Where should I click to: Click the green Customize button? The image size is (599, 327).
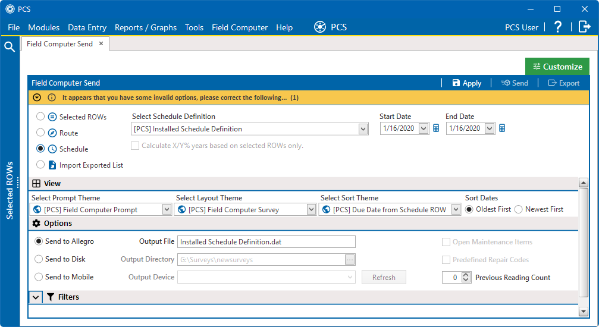(557, 67)
